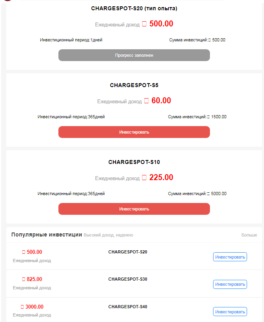Click the 825.00 daily income for S30

tap(32, 279)
